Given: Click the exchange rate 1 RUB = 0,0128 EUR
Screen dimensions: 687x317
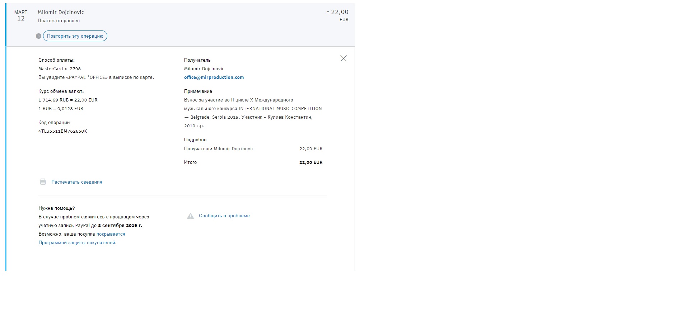Looking at the screenshot, I should pyautogui.click(x=61, y=109).
